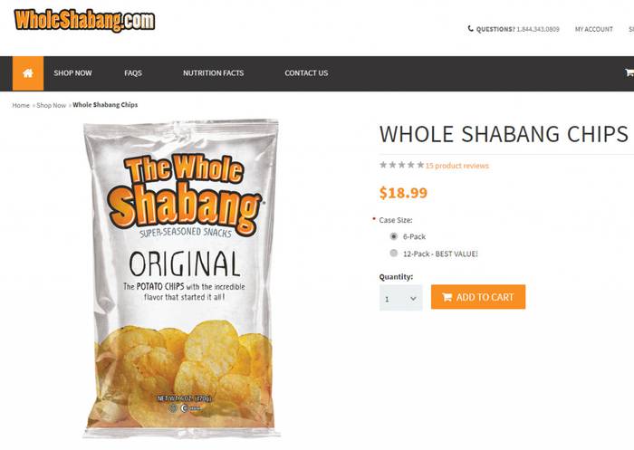Screen dimensions: 634x450
Task: Click the five-star rating icons
Action: pyautogui.click(x=401, y=165)
